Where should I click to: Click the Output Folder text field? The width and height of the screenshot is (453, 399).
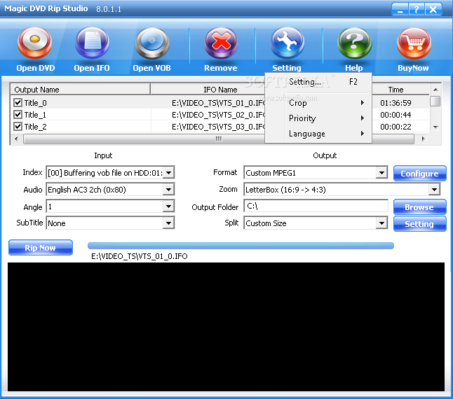tap(316, 206)
